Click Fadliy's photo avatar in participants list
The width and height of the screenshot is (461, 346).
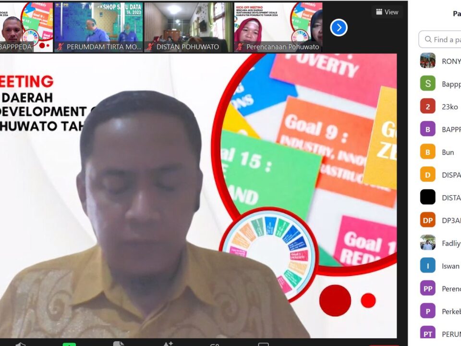pos(427,243)
